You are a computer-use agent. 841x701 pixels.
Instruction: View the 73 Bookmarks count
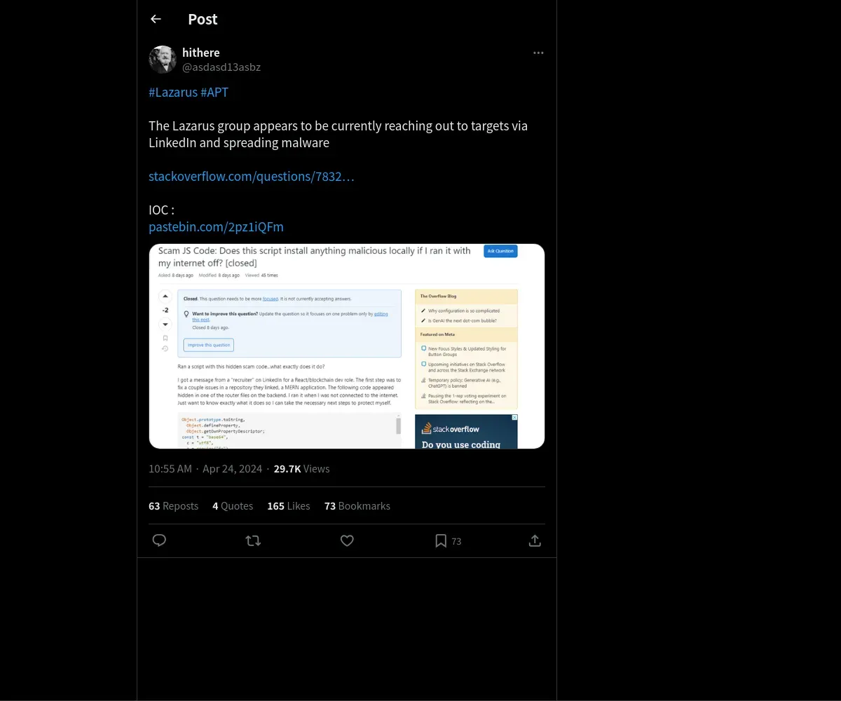click(357, 505)
